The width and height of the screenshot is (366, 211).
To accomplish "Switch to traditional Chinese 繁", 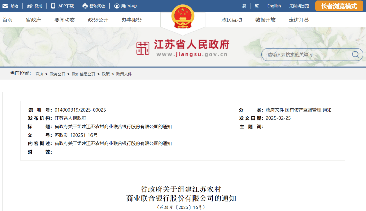I will (x=257, y=6).
